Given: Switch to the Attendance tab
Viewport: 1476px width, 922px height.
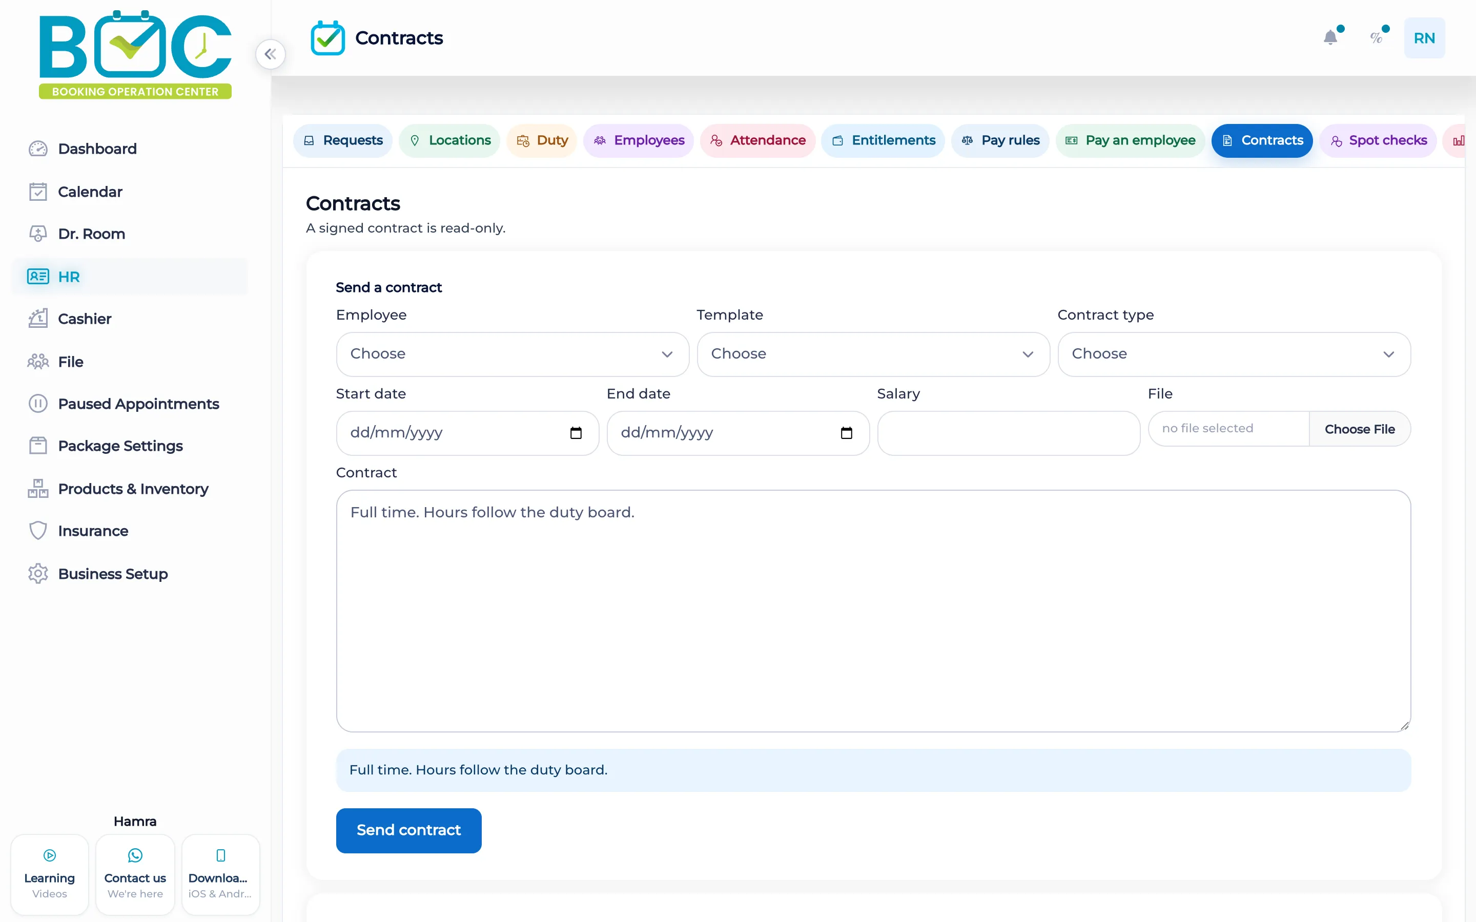Looking at the screenshot, I should (757, 141).
